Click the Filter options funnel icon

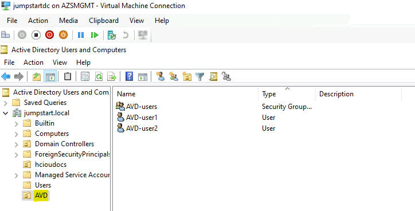coord(200,77)
